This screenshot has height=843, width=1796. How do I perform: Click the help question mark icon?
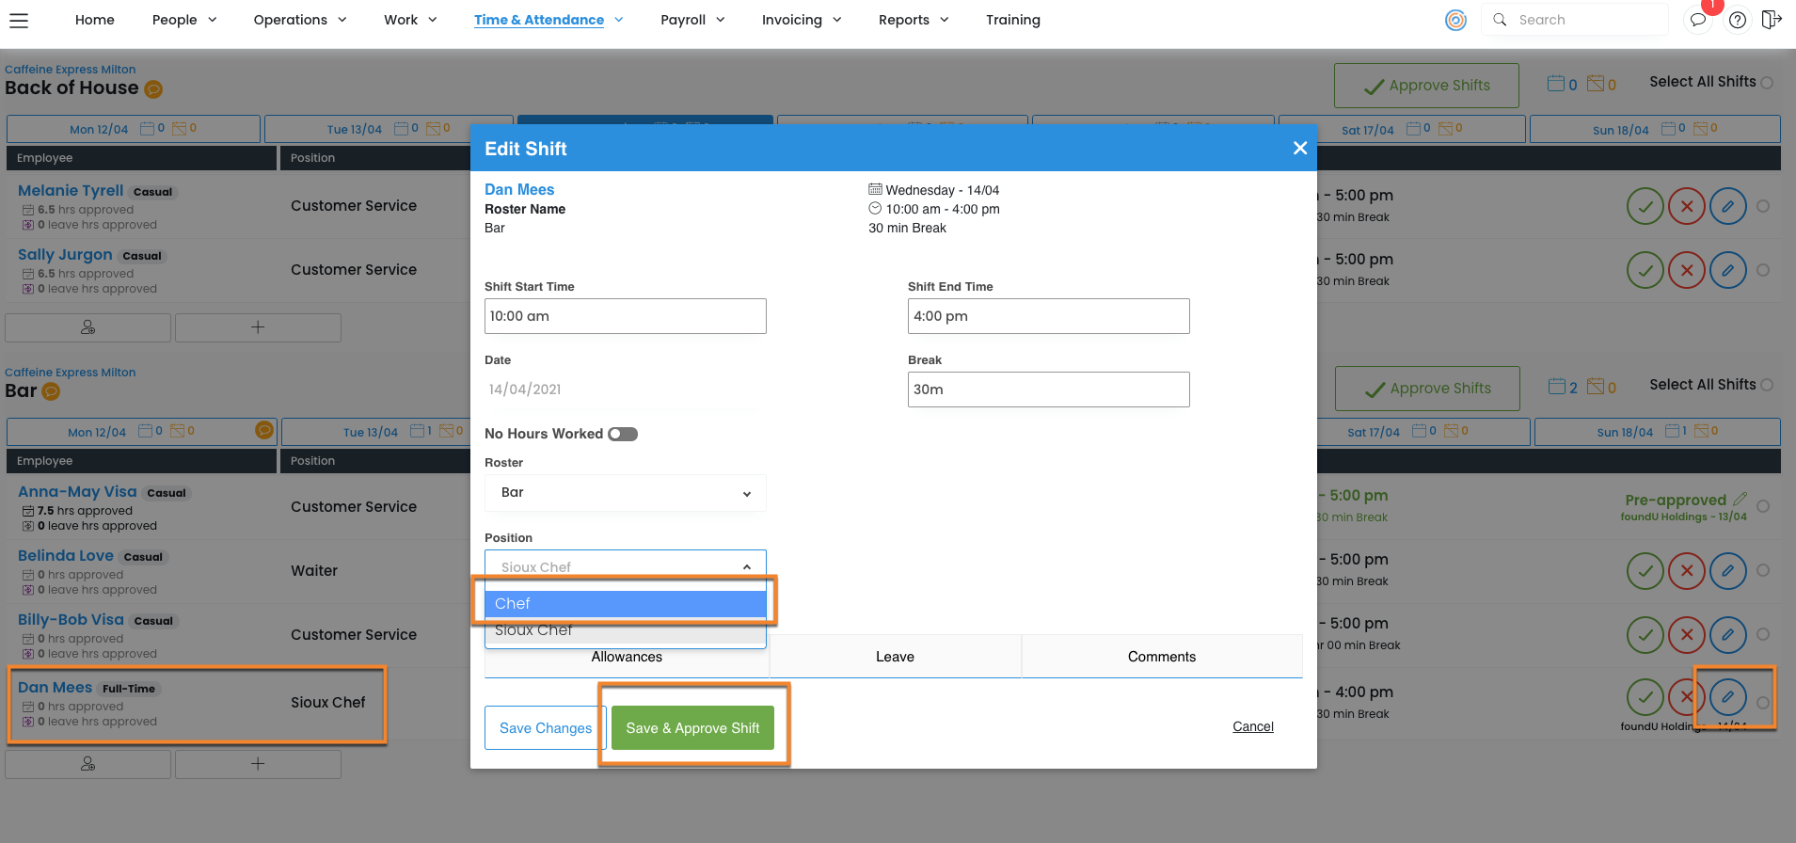tap(1738, 20)
